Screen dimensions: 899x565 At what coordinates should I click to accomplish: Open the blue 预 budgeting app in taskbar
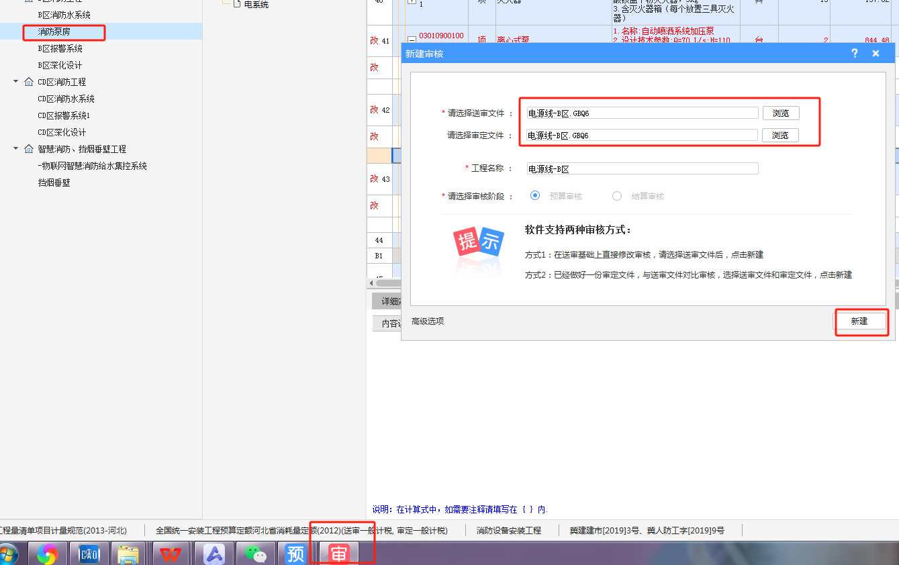pyautogui.click(x=295, y=554)
